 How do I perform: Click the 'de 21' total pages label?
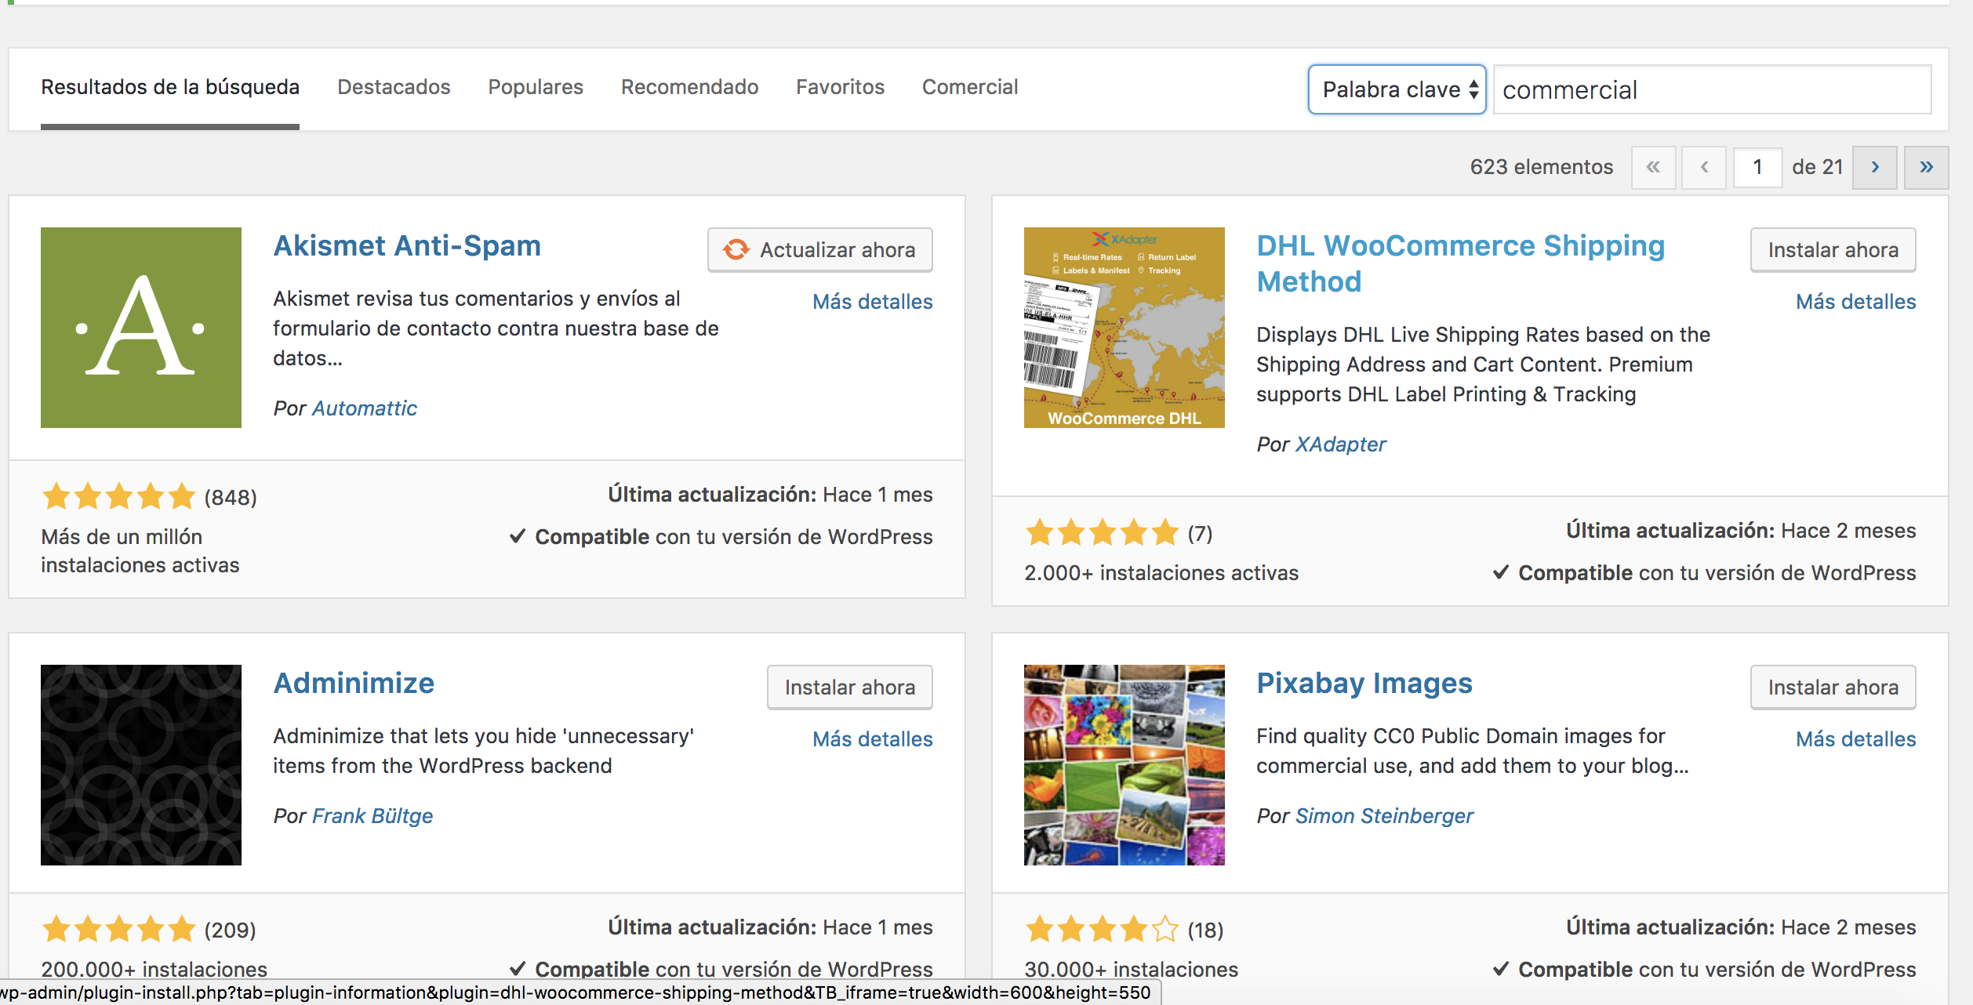point(1817,167)
